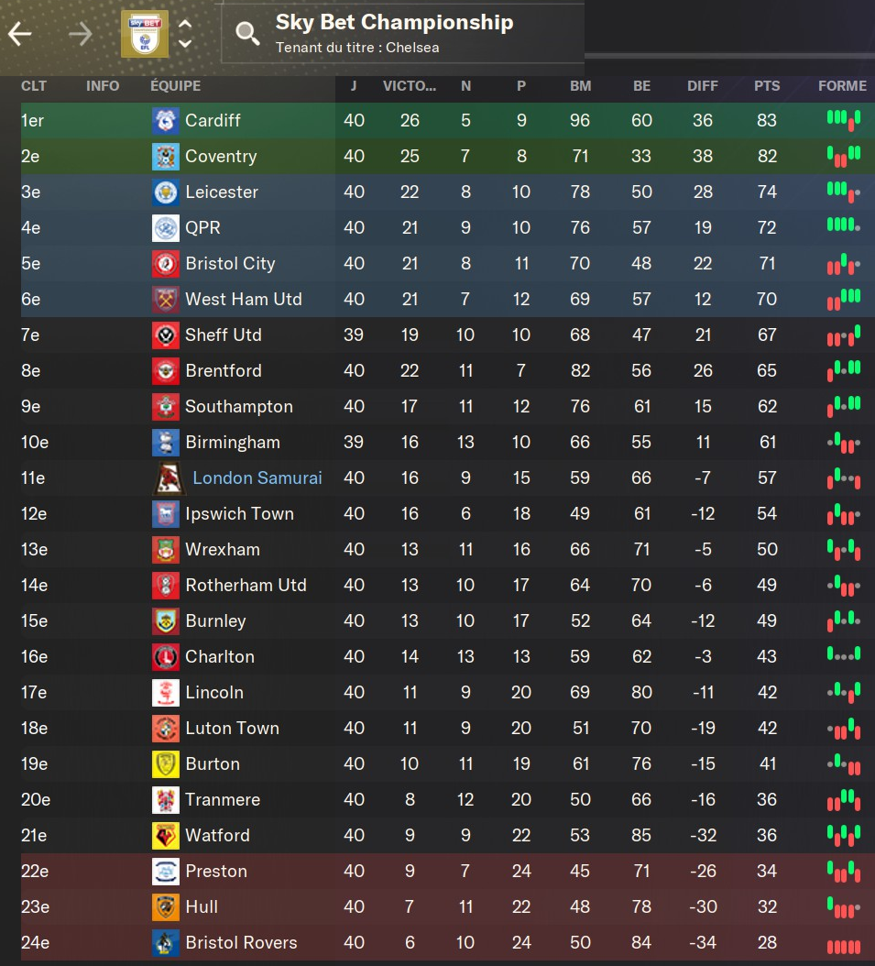
Task: Click the Watford club badge
Action: [x=166, y=835]
